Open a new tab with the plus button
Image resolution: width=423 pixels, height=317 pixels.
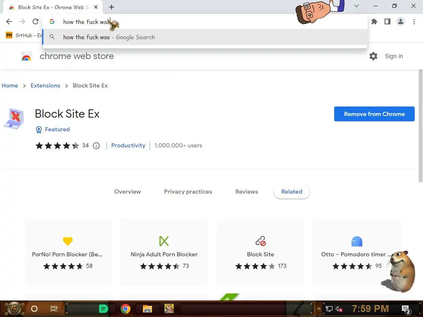112,7
